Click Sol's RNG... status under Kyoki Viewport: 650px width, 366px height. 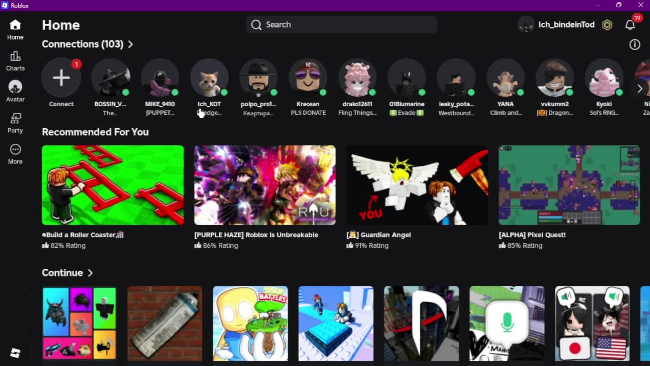604,113
